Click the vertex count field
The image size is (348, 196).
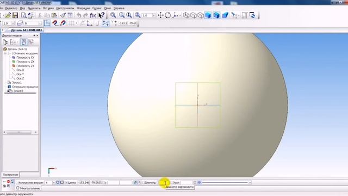coord(48,183)
